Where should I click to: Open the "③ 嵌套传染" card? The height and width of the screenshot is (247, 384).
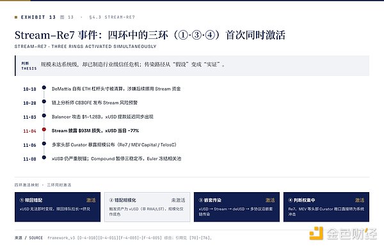(237, 207)
